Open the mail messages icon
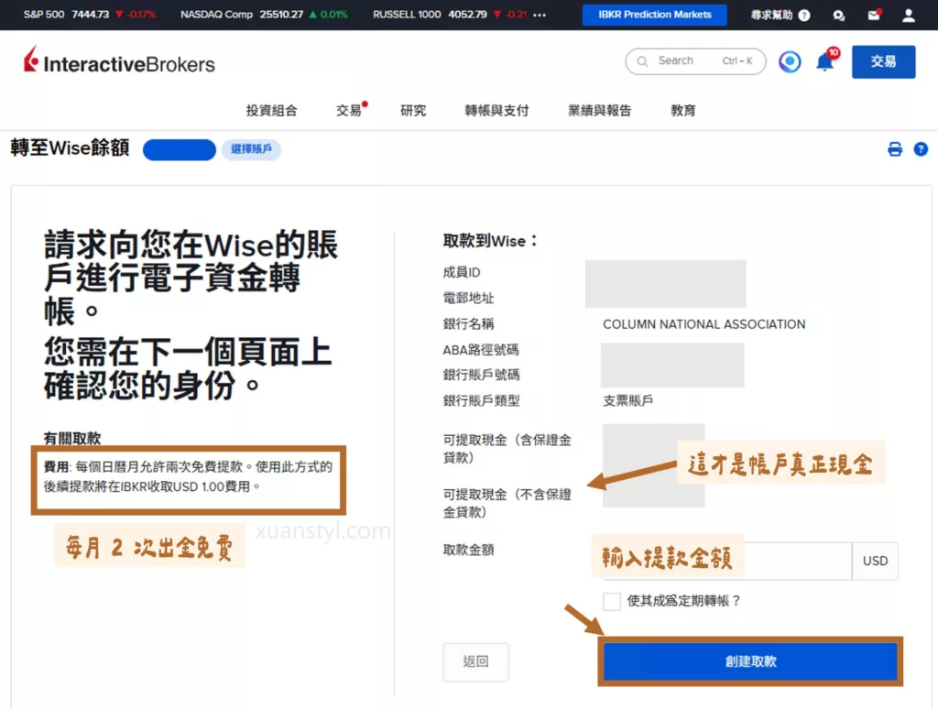Viewport: 938px width, 709px height. (x=874, y=15)
